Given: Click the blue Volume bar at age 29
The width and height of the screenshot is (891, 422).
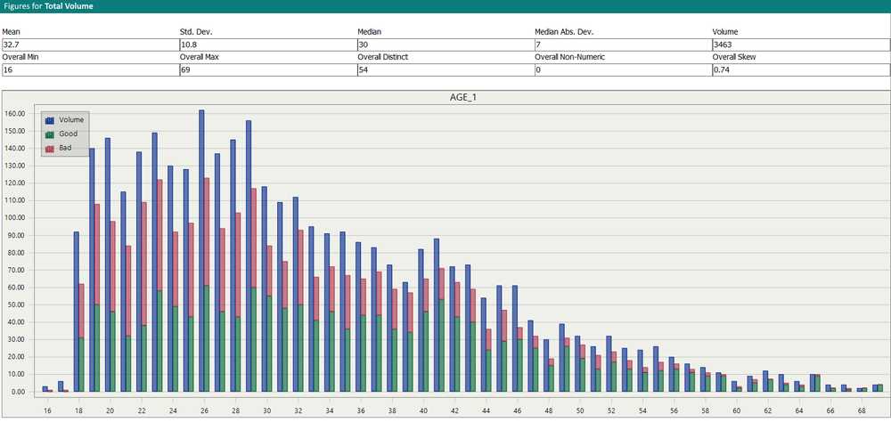Looking at the screenshot, I should point(249,256).
